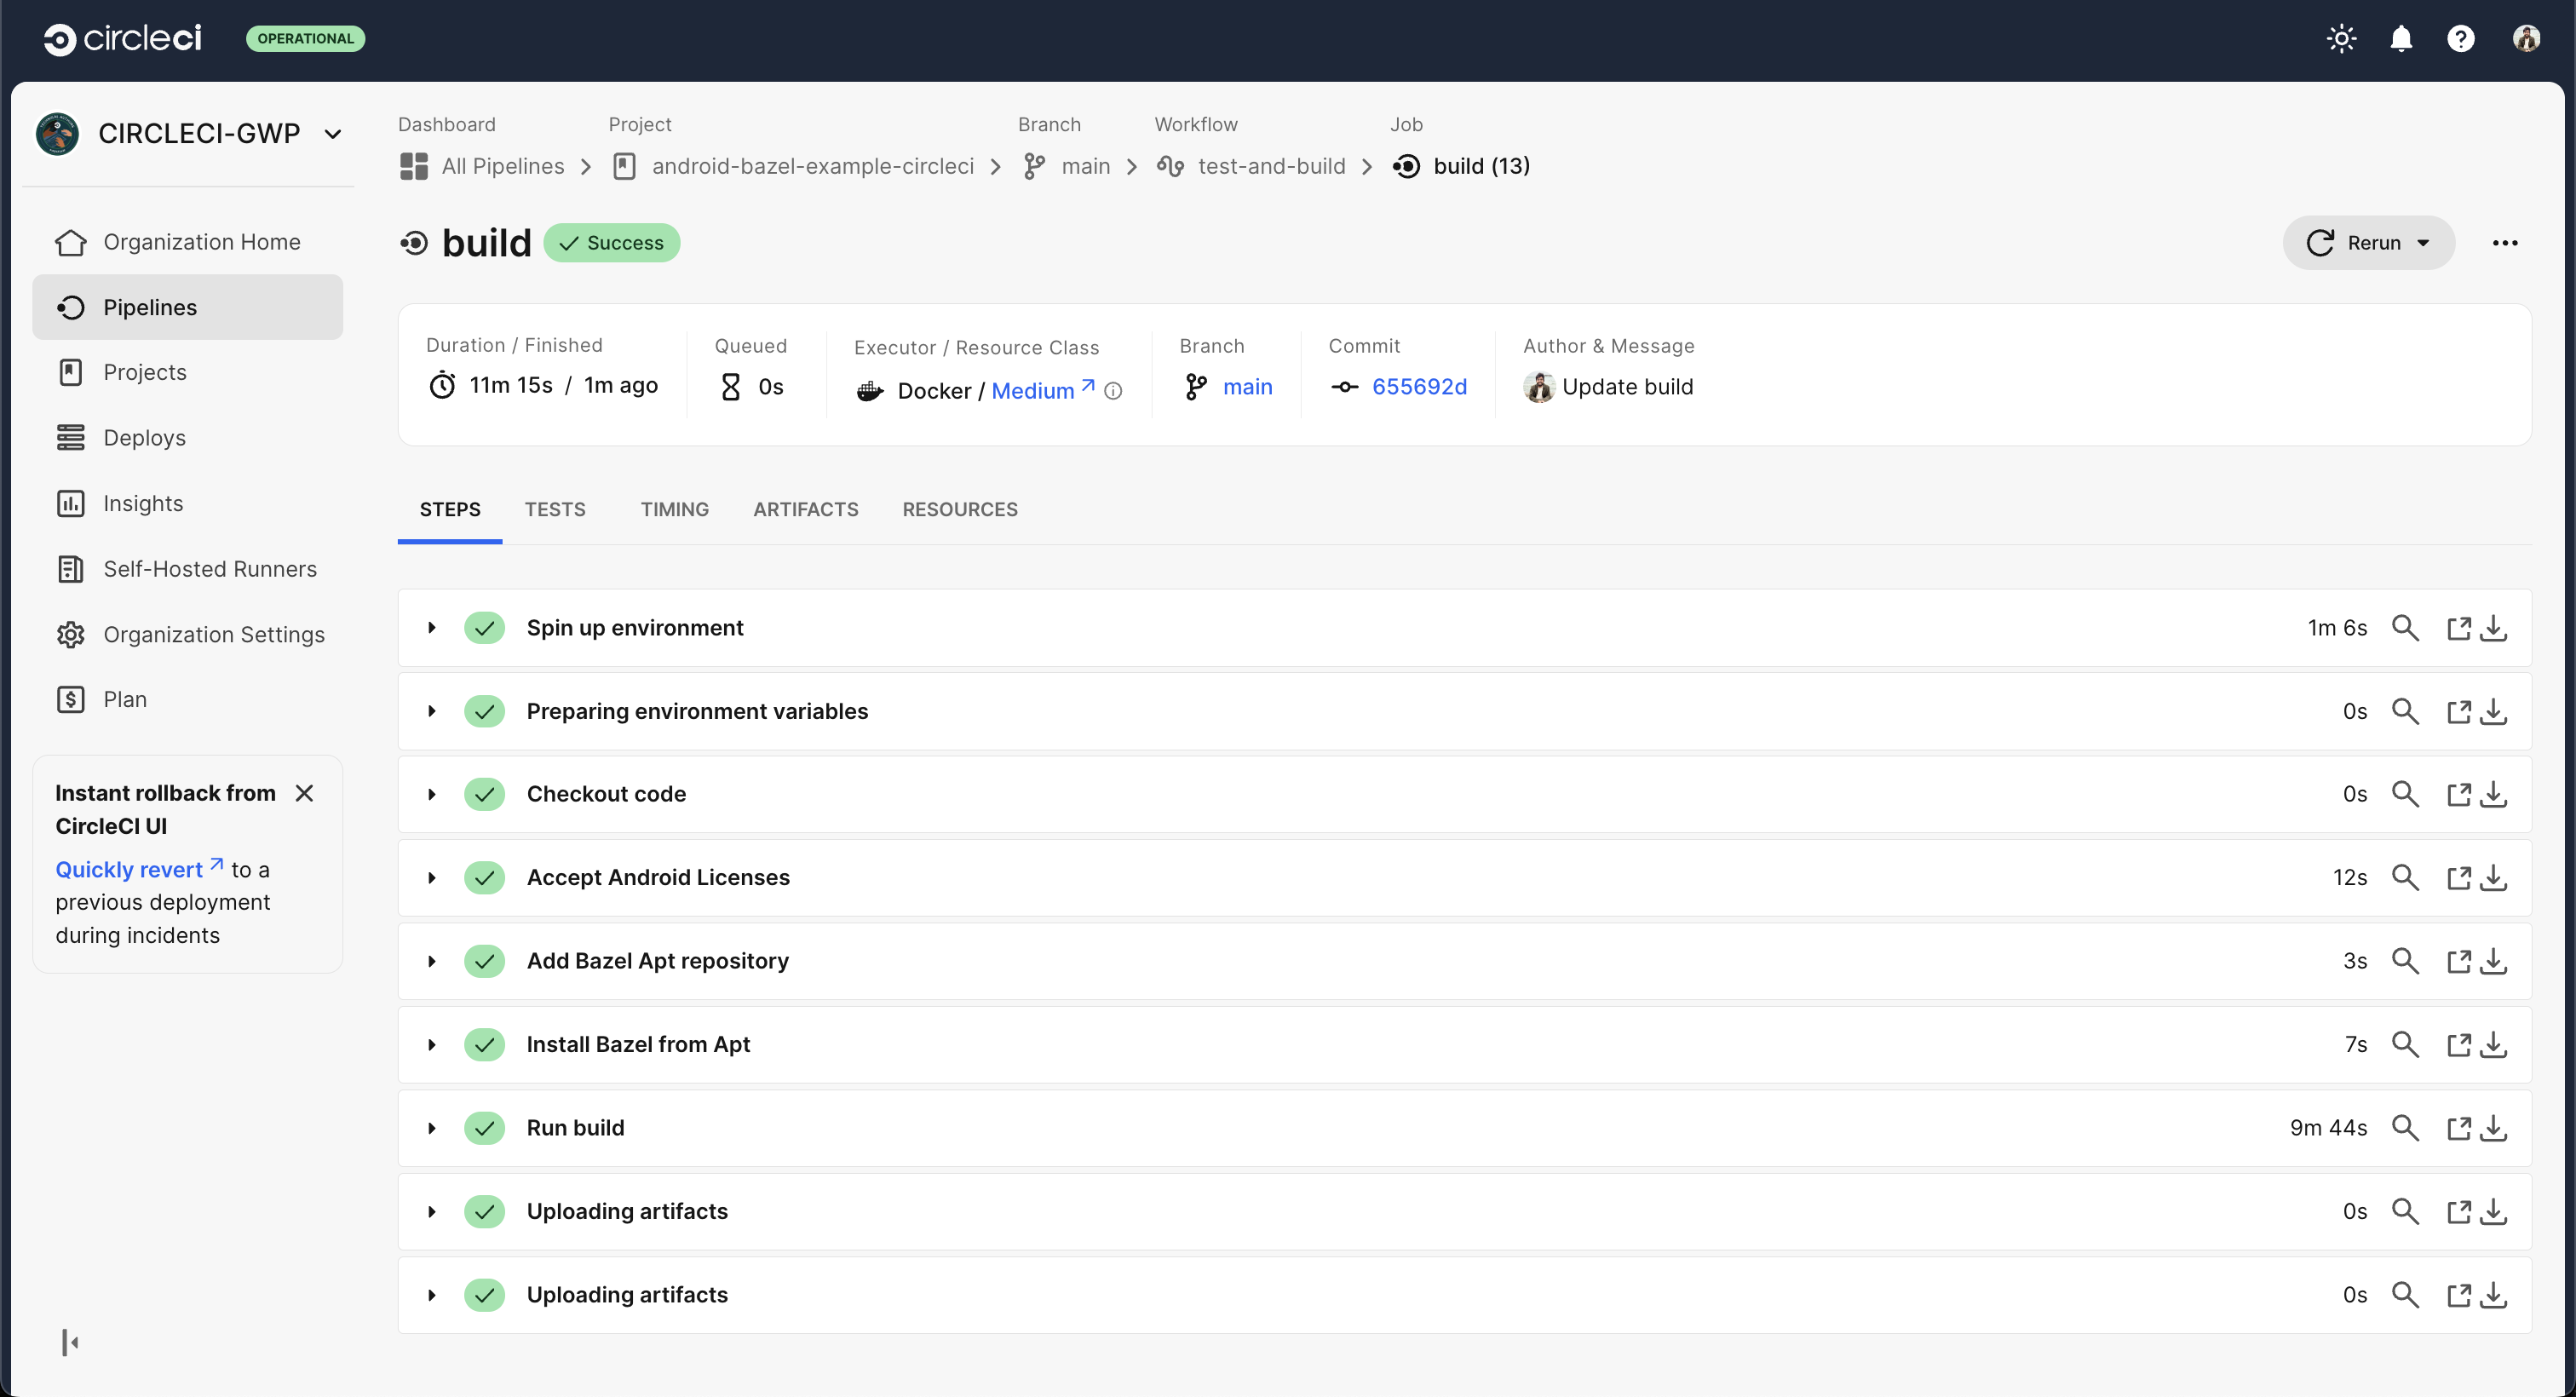Screen dimensions: 2576x1397
Task: Open the Insights sidebar item
Action: point(143,503)
